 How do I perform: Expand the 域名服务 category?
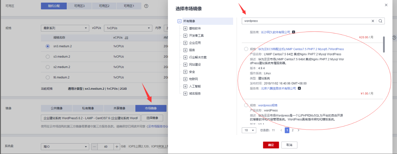coord(185,93)
